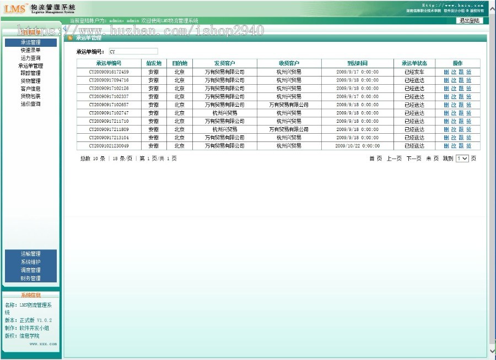Expand the 系统维护 sidebar section

point(31,261)
